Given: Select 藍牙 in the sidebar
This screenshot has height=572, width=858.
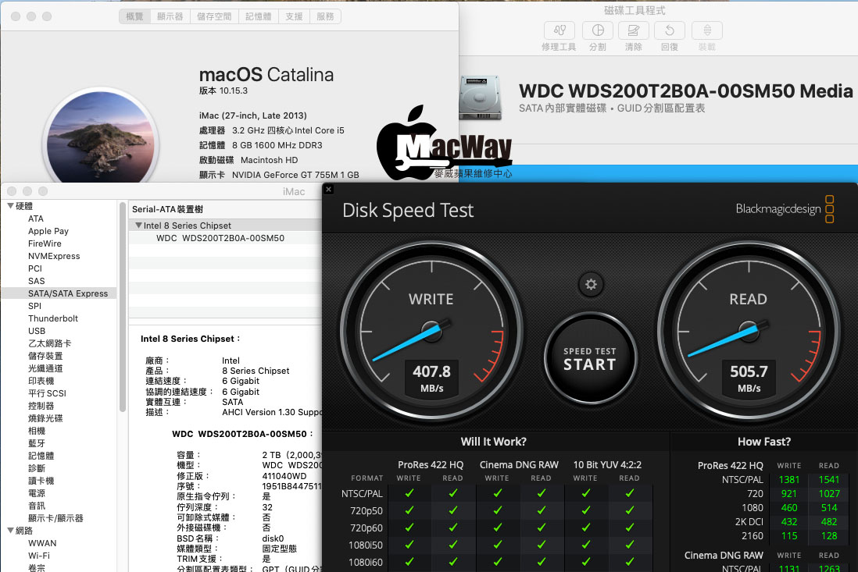Looking at the screenshot, I should click(37, 443).
